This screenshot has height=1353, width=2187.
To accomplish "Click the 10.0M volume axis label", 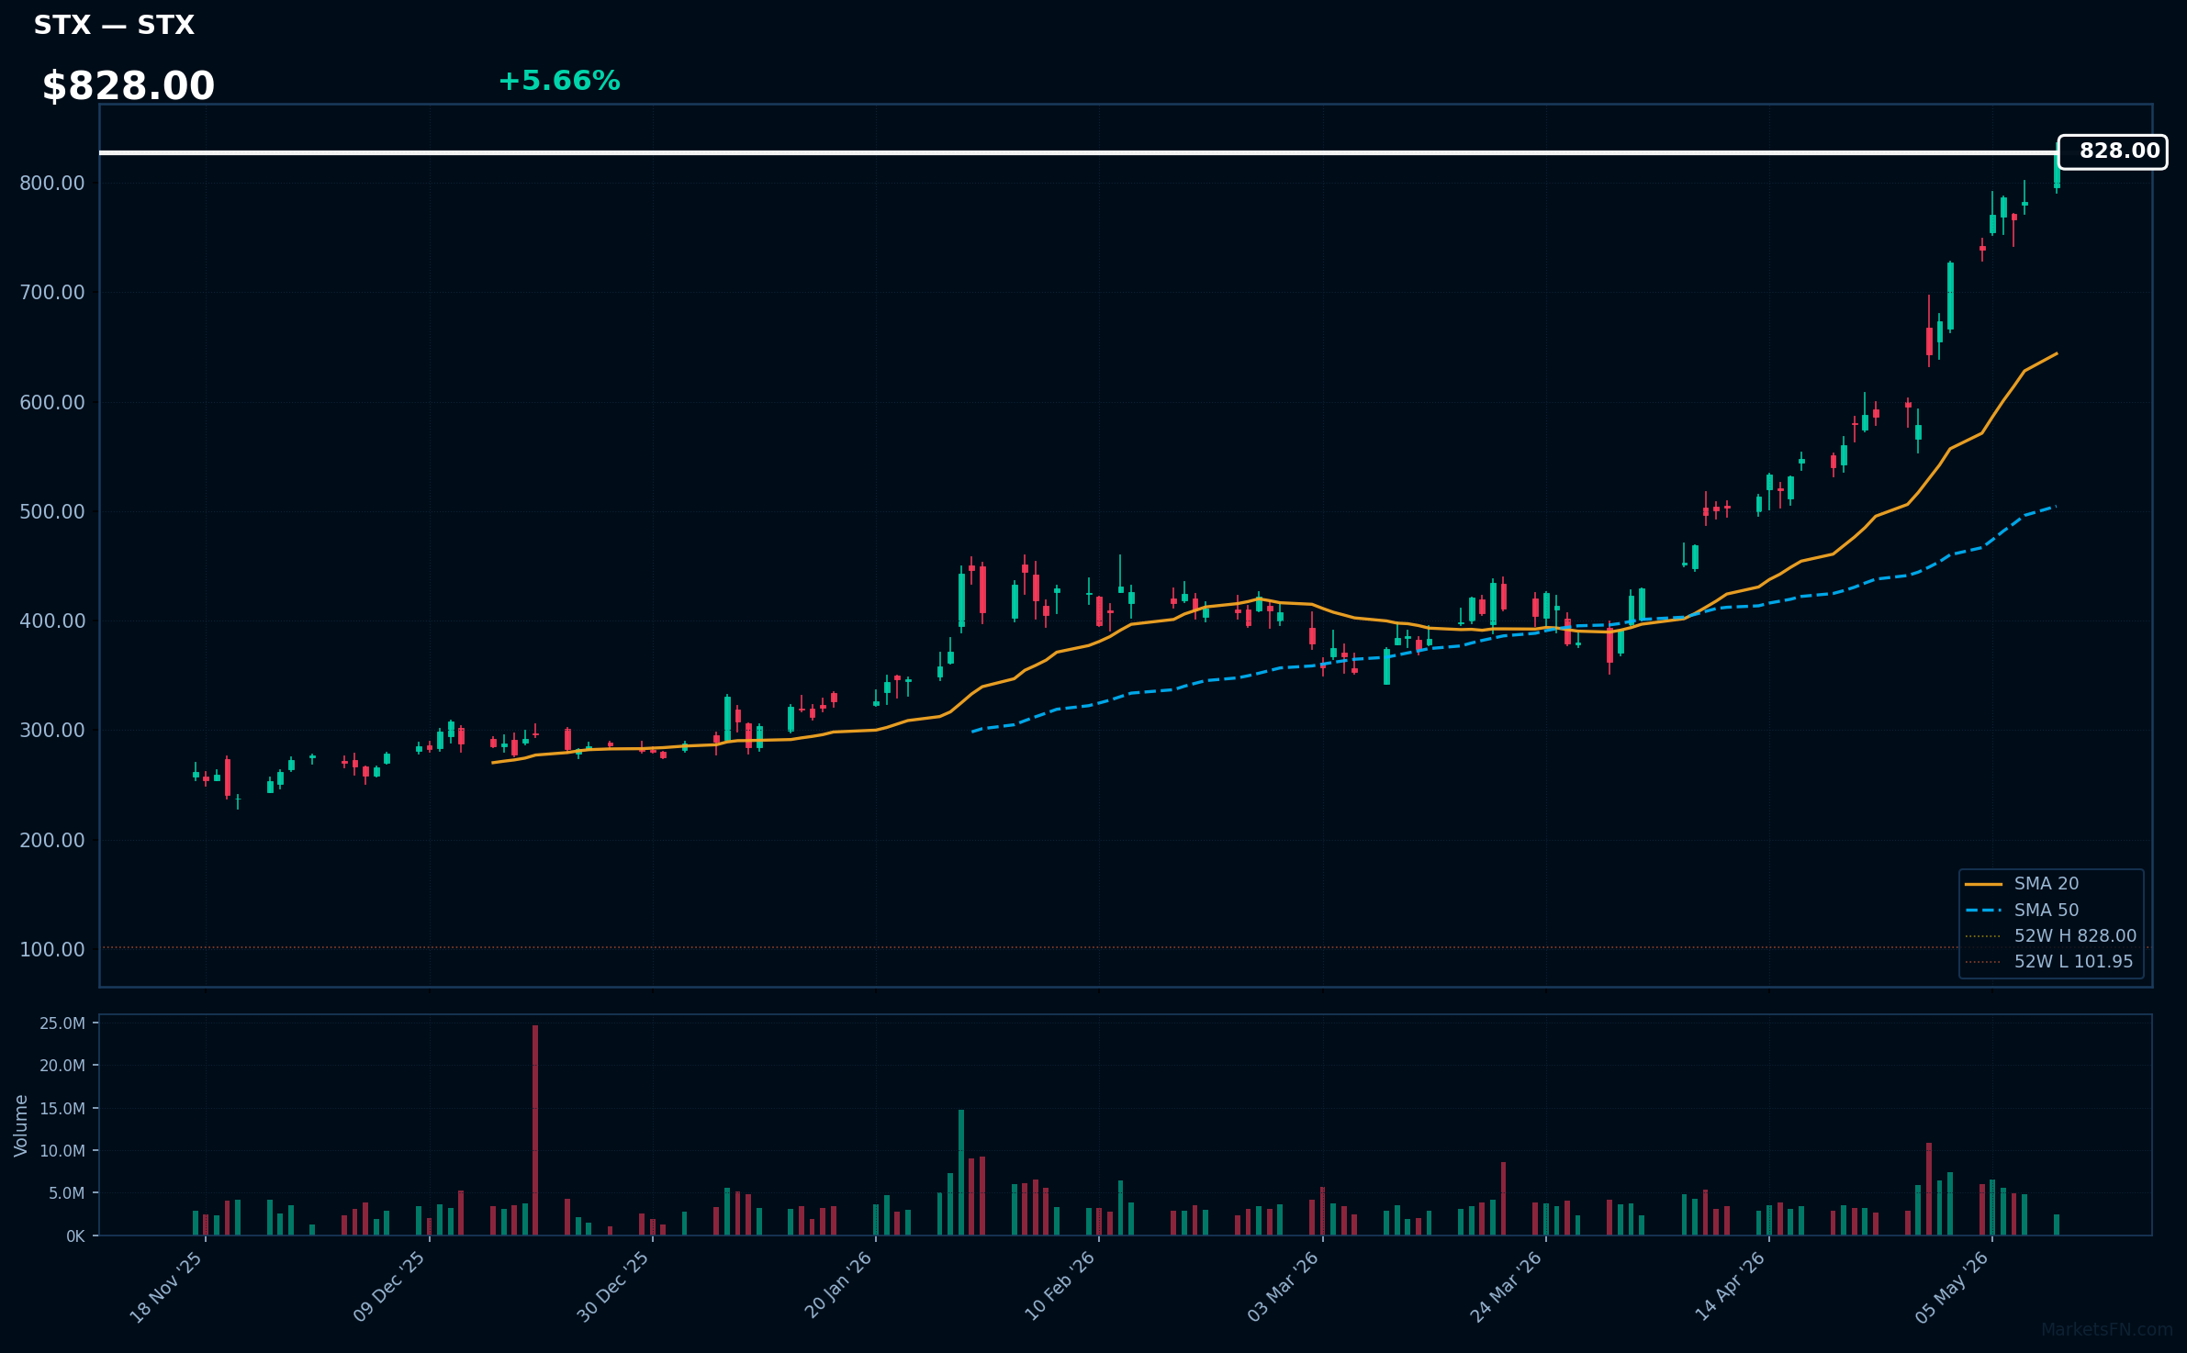I will coord(62,1151).
